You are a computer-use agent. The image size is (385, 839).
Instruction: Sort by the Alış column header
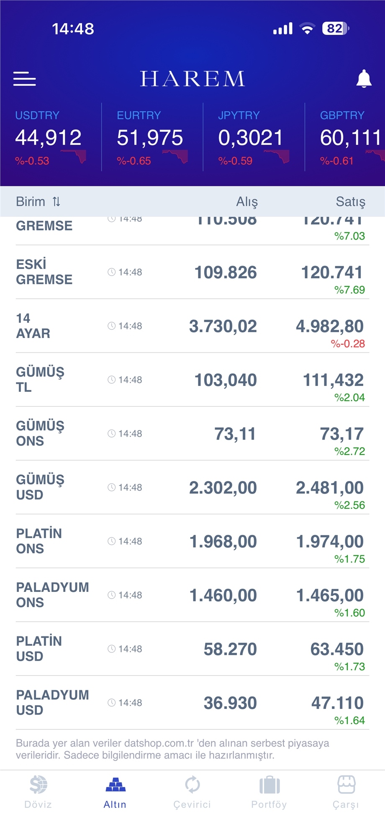pyautogui.click(x=247, y=202)
